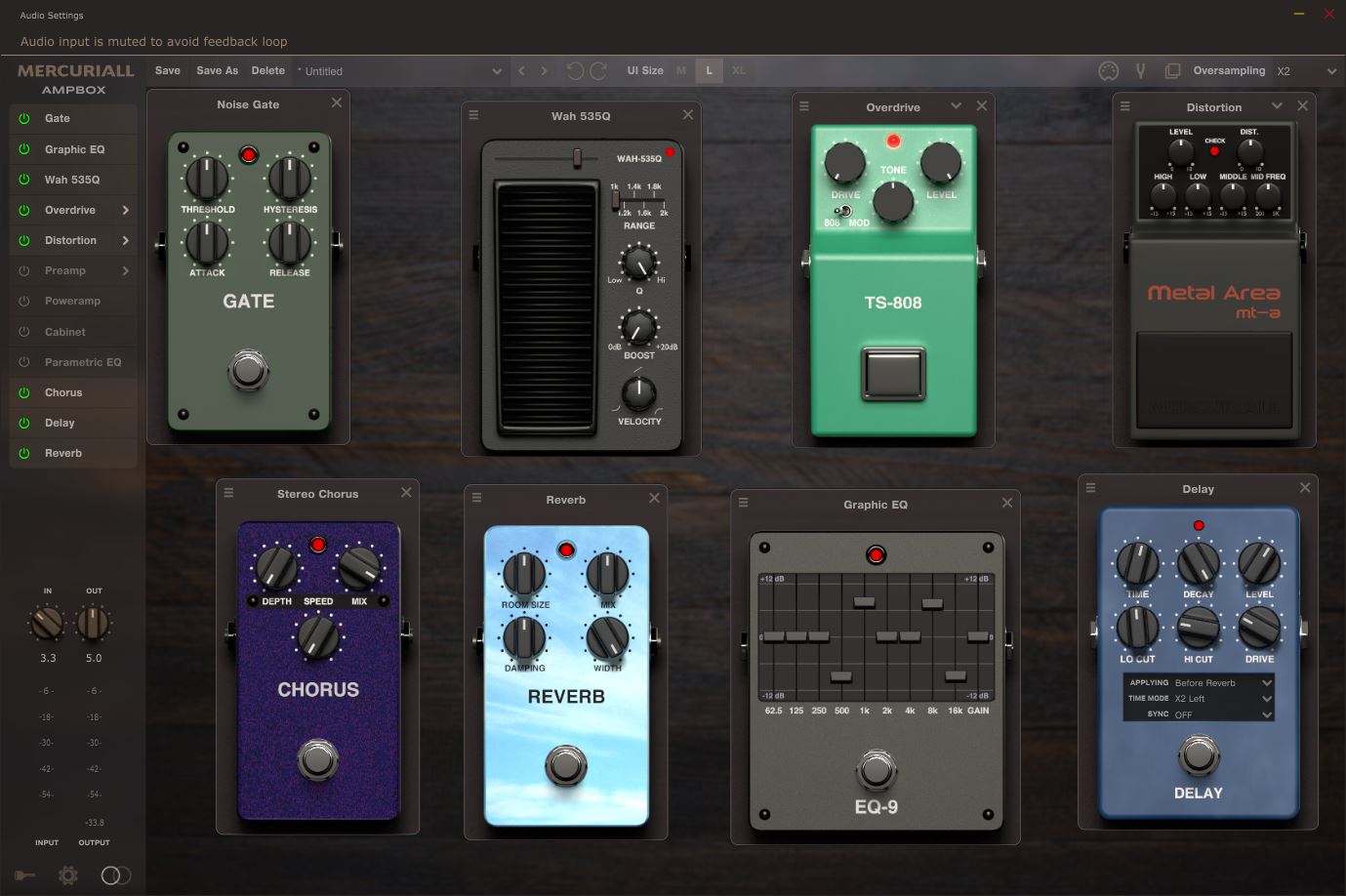The height and width of the screenshot is (896, 1346).
Task: Open the Graphic EQ panel menu icon
Action: (x=743, y=503)
